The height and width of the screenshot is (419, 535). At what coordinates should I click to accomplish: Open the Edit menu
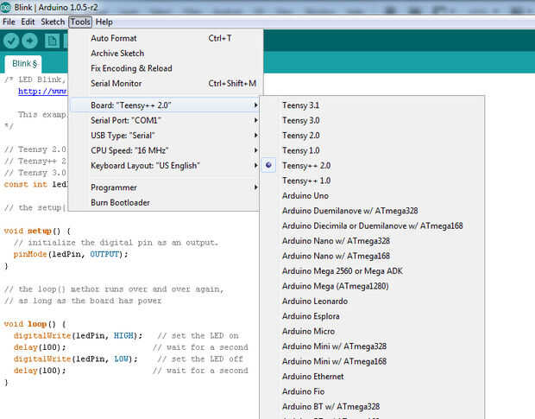(x=28, y=22)
